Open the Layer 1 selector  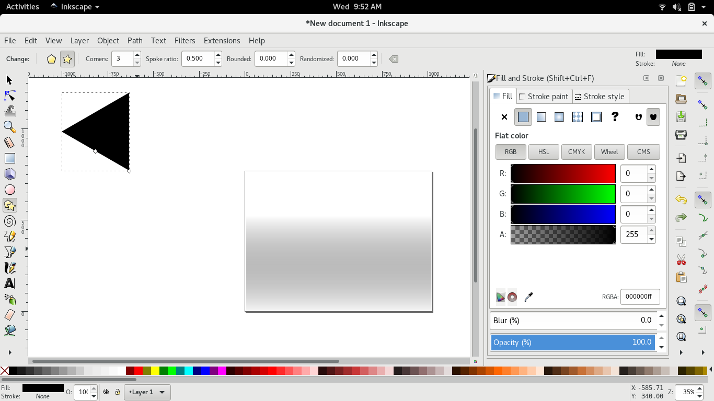pos(147,392)
